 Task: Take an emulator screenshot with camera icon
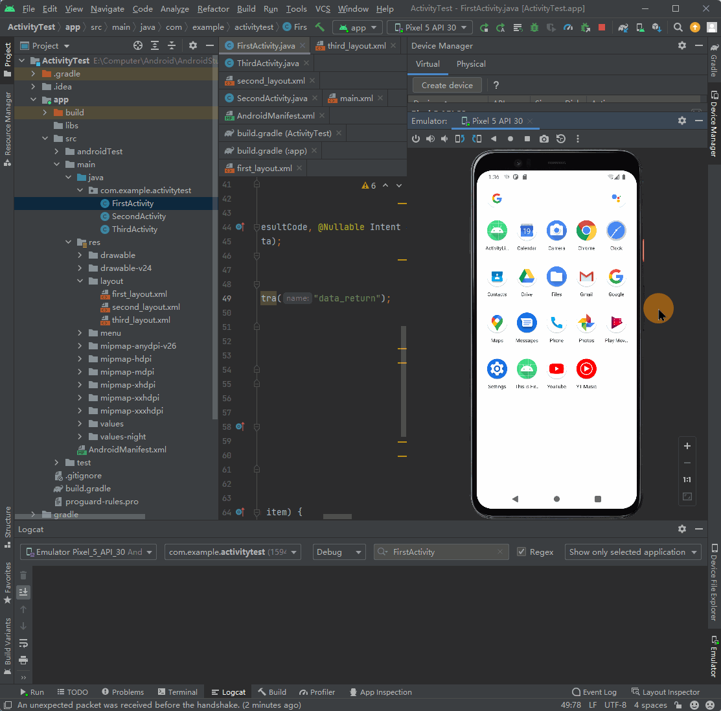pos(544,139)
